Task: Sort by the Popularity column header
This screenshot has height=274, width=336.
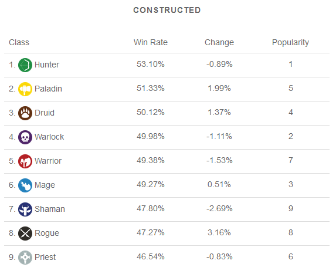Action: [x=290, y=42]
